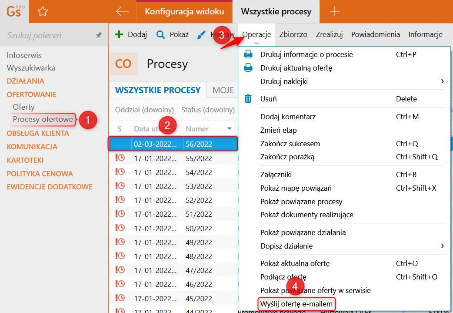Click green plus Dodaj icon

119,35
